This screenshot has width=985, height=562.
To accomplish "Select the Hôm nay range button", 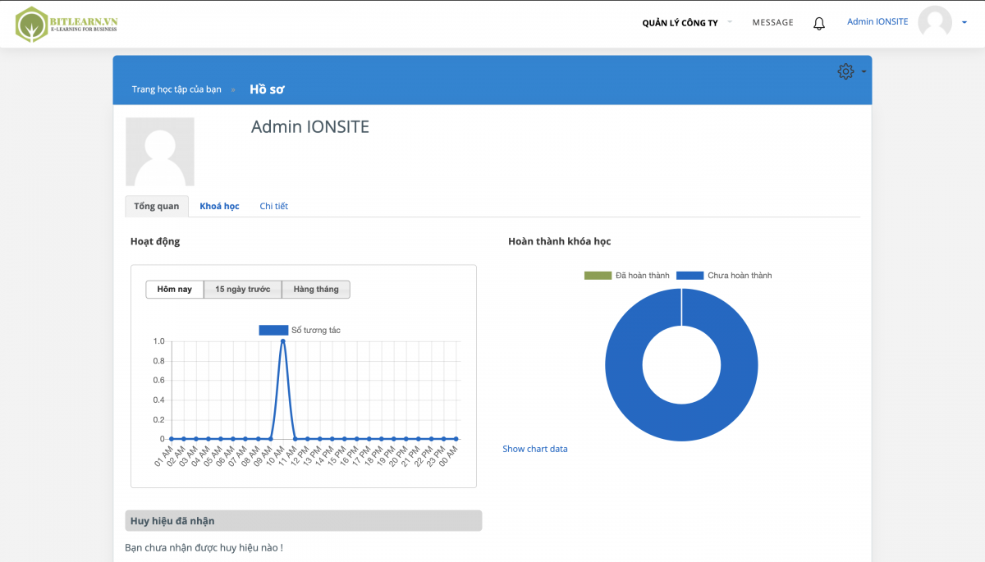I will click(175, 290).
